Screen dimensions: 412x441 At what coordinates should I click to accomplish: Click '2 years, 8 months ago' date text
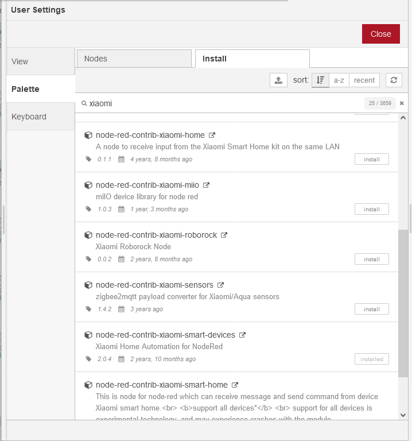(161, 259)
